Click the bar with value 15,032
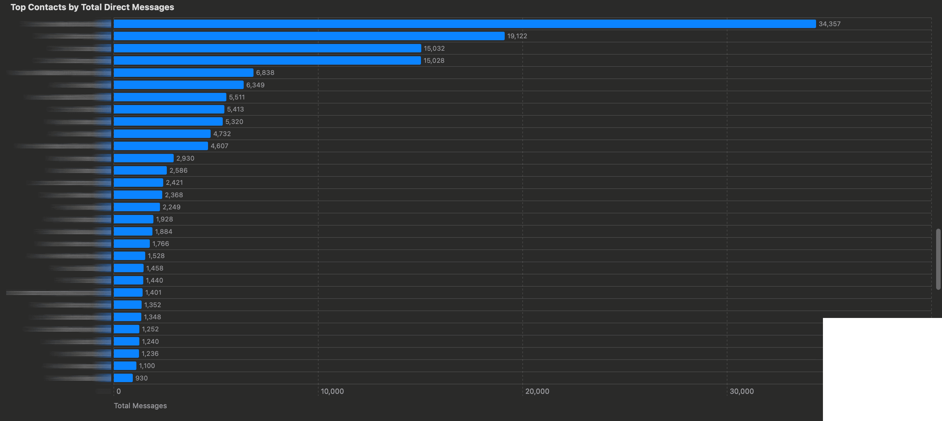 [x=267, y=48]
